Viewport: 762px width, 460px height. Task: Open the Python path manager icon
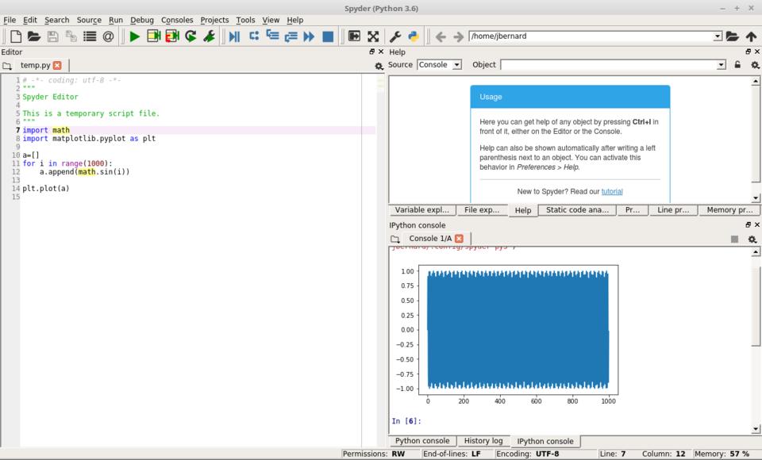[414, 36]
